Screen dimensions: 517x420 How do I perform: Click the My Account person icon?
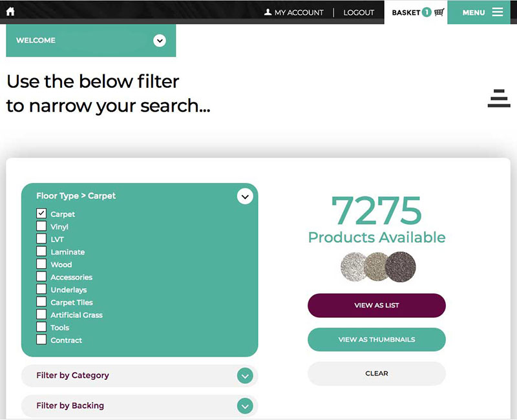click(268, 12)
